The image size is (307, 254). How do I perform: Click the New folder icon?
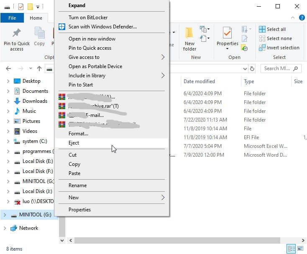coord(189,33)
